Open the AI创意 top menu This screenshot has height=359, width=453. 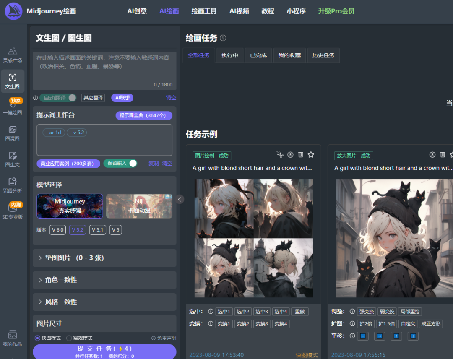pos(137,11)
